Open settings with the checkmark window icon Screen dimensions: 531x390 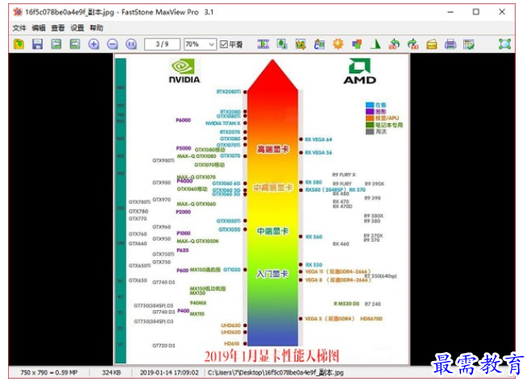click(x=469, y=44)
